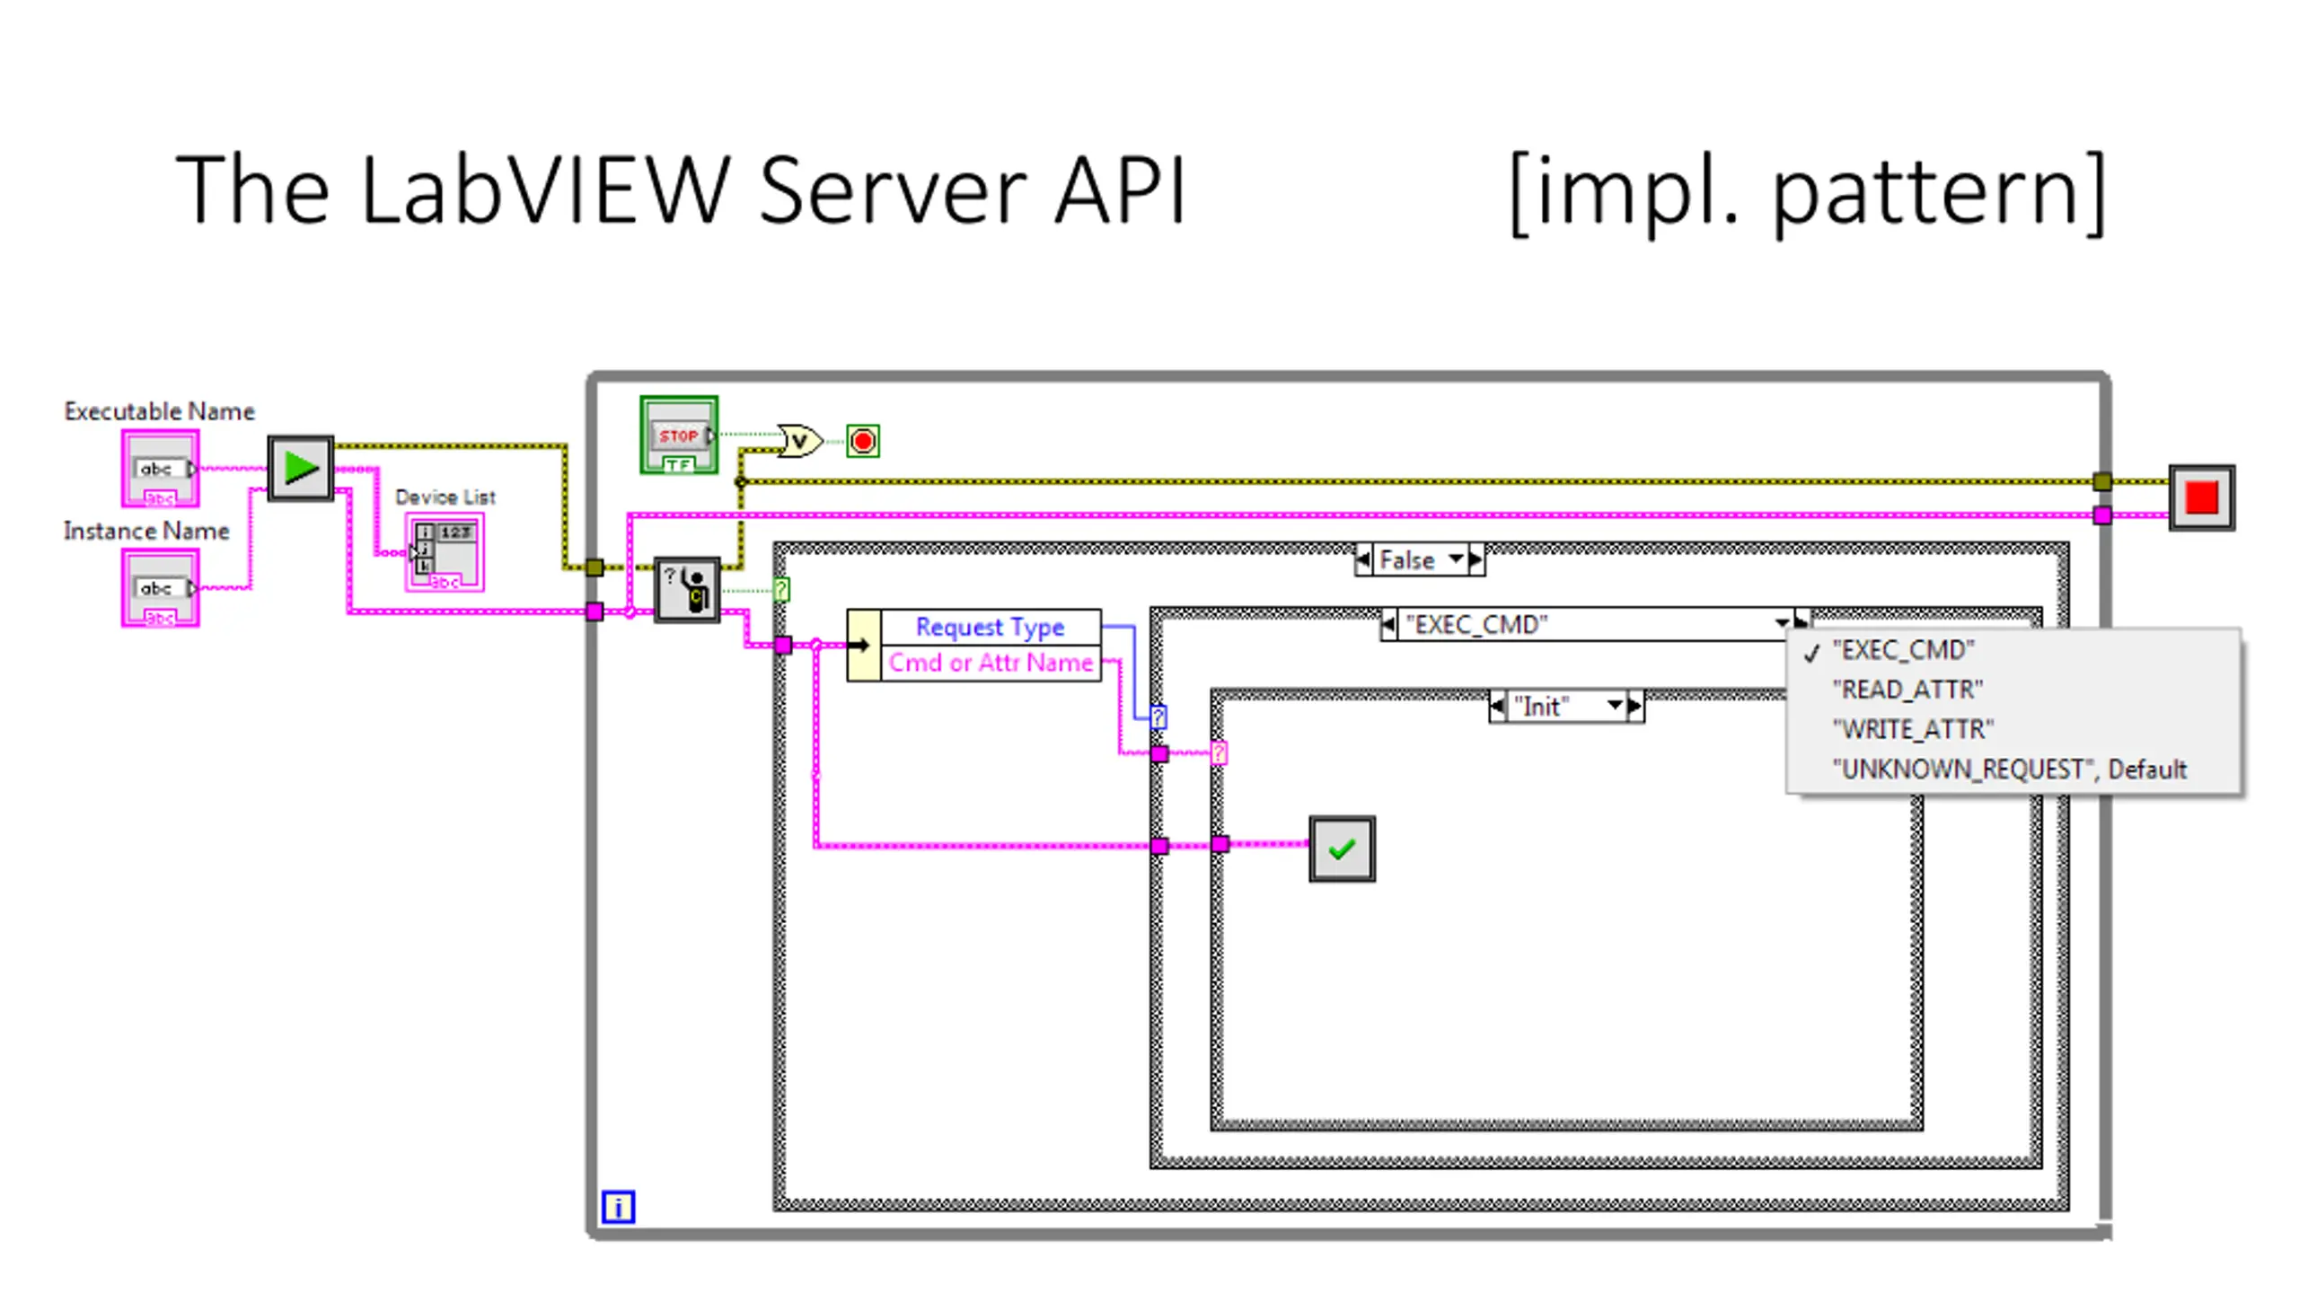
Task: Click green boolean case selector terminal
Action: (781, 590)
